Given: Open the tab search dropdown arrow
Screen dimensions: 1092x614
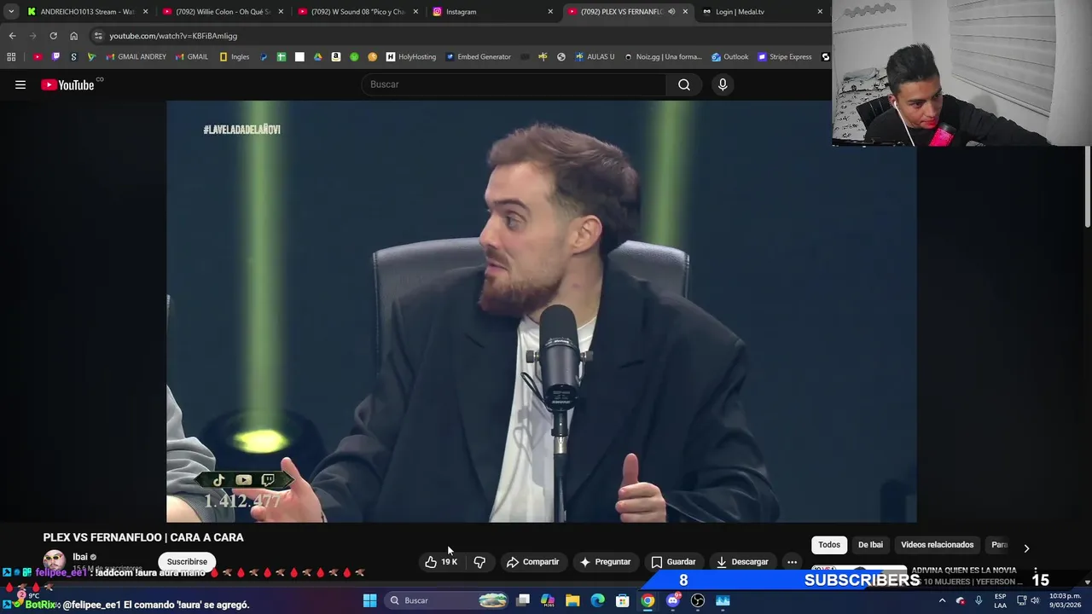Looking at the screenshot, I should pyautogui.click(x=10, y=12).
